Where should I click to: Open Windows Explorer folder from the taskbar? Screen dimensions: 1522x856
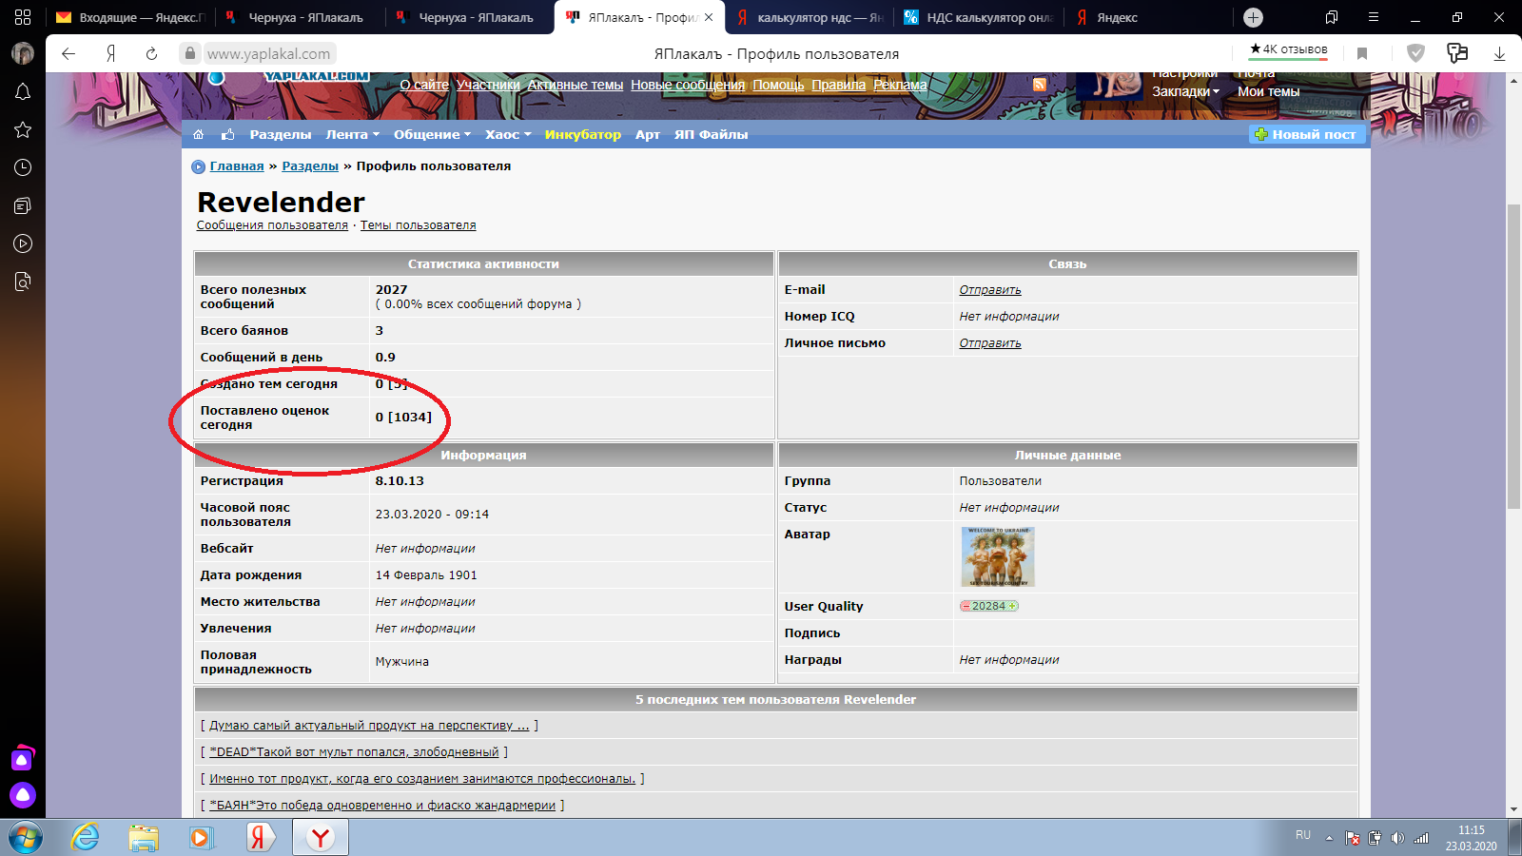pyautogui.click(x=144, y=837)
